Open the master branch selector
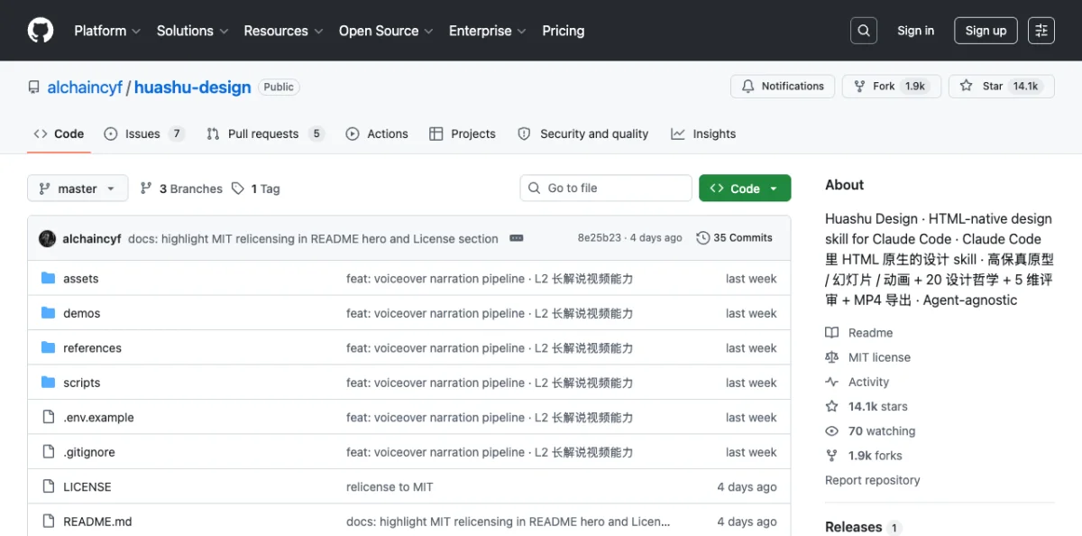 [78, 189]
